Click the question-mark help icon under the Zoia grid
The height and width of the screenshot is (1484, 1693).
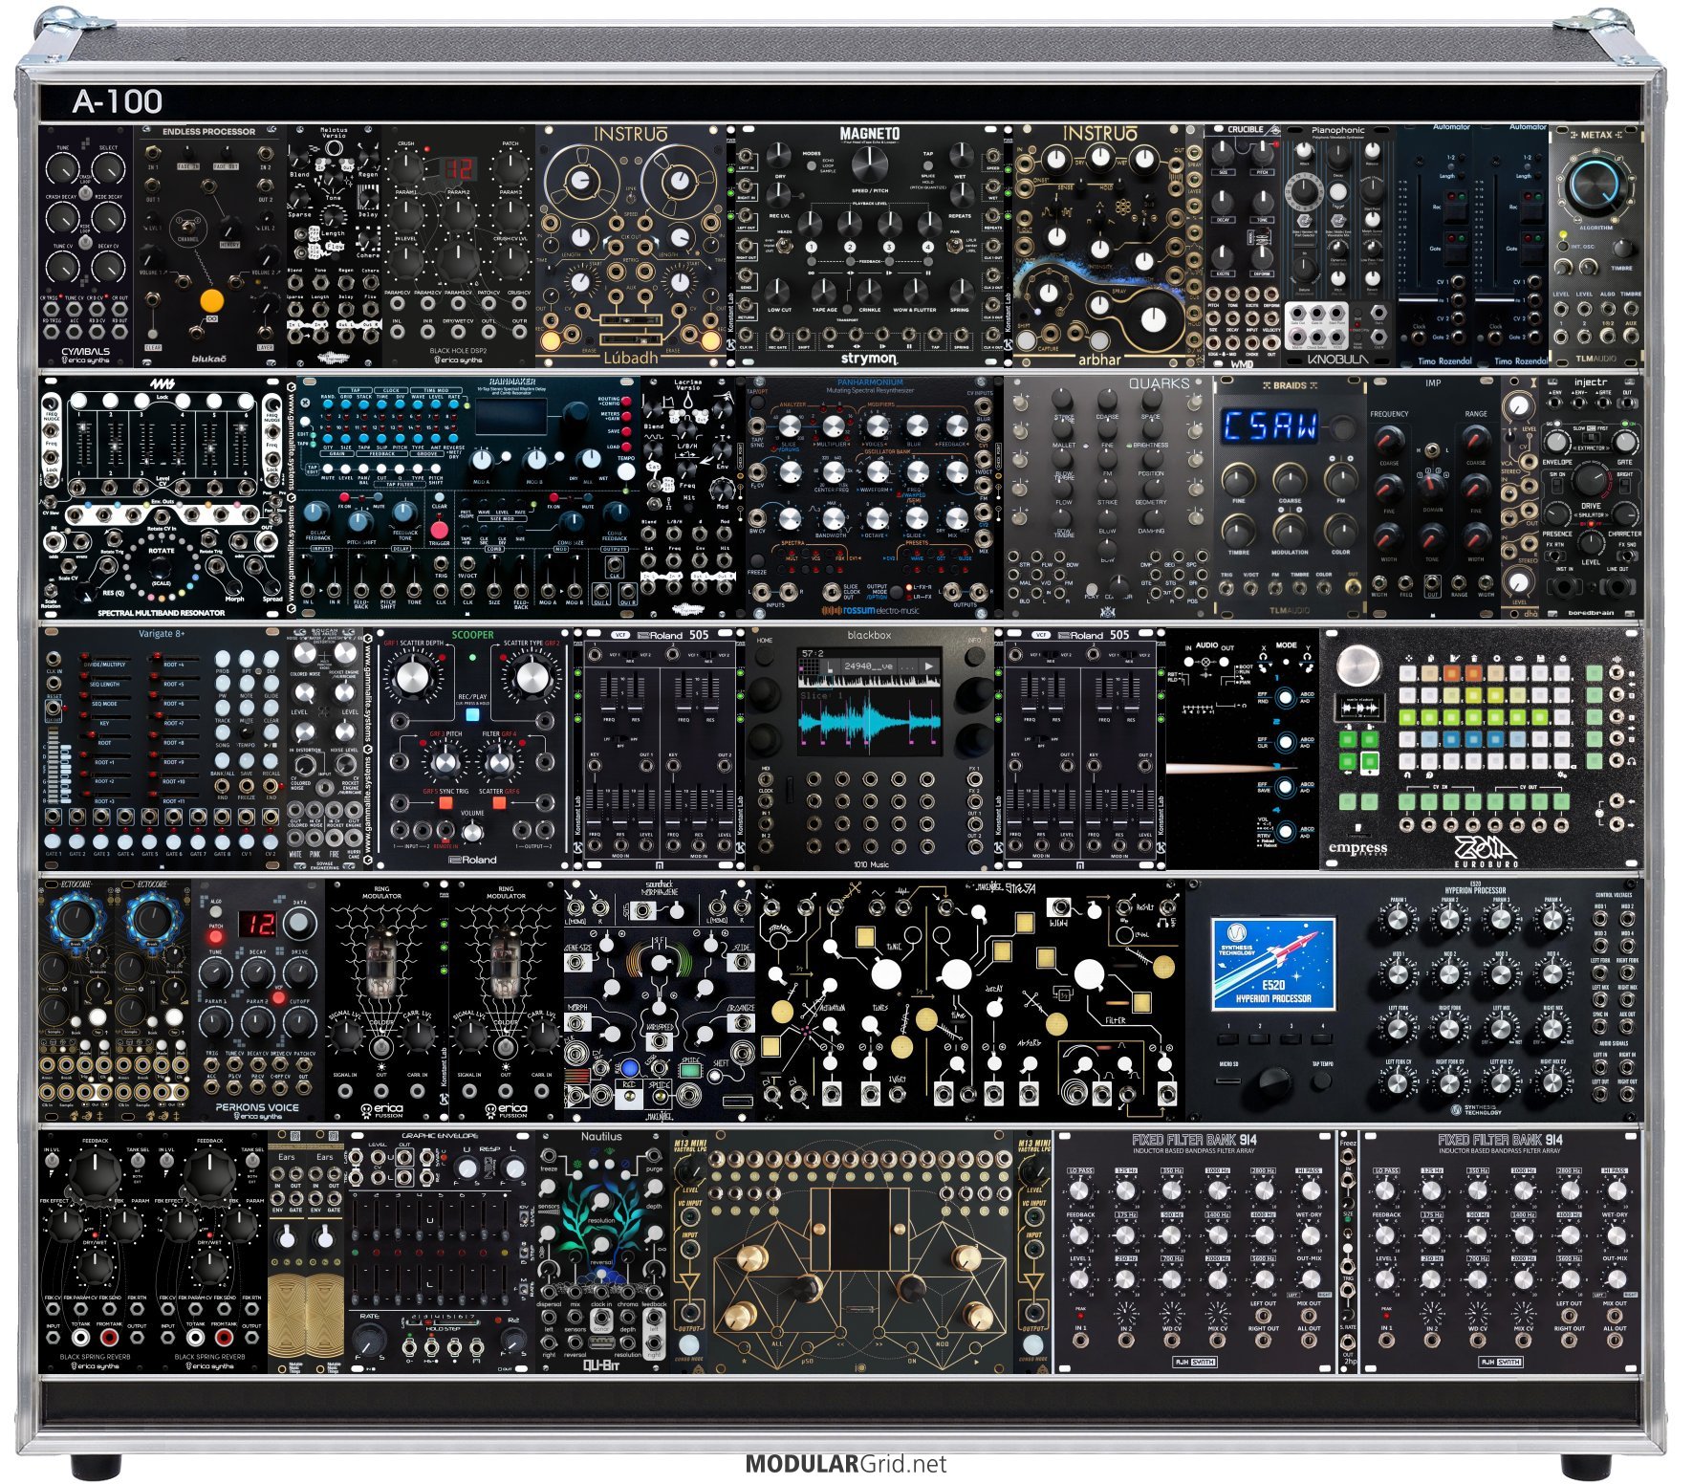click(1429, 775)
